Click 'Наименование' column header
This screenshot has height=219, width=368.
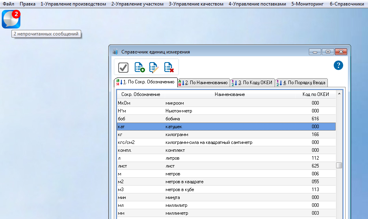230,94
